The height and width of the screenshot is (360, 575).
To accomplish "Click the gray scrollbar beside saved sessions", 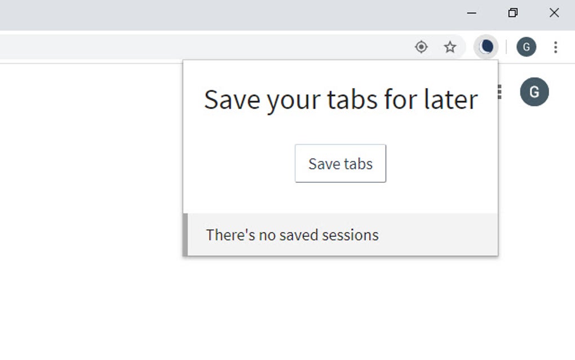I will pos(185,234).
